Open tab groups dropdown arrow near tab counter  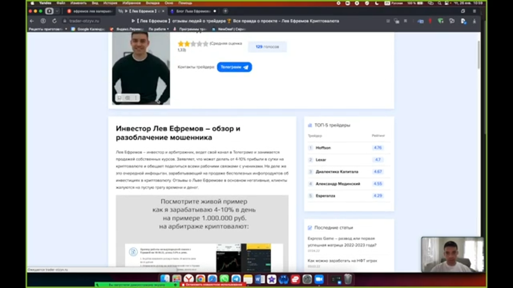tap(57, 11)
